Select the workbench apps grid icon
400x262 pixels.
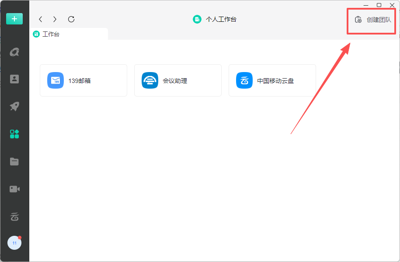coord(14,134)
